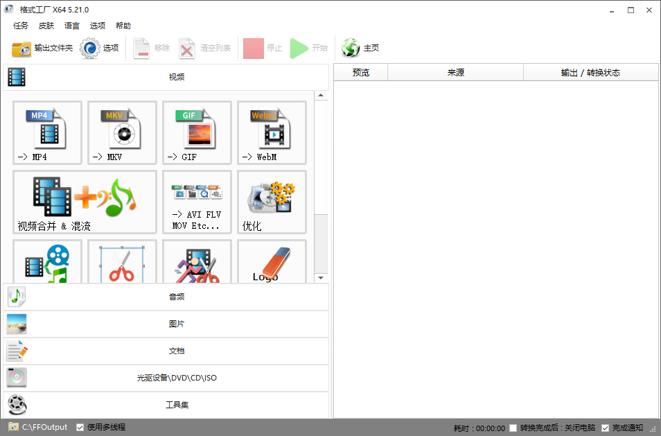Expand the 文档 document section
661x436 pixels.
pyautogui.click(x=166, y=351)
